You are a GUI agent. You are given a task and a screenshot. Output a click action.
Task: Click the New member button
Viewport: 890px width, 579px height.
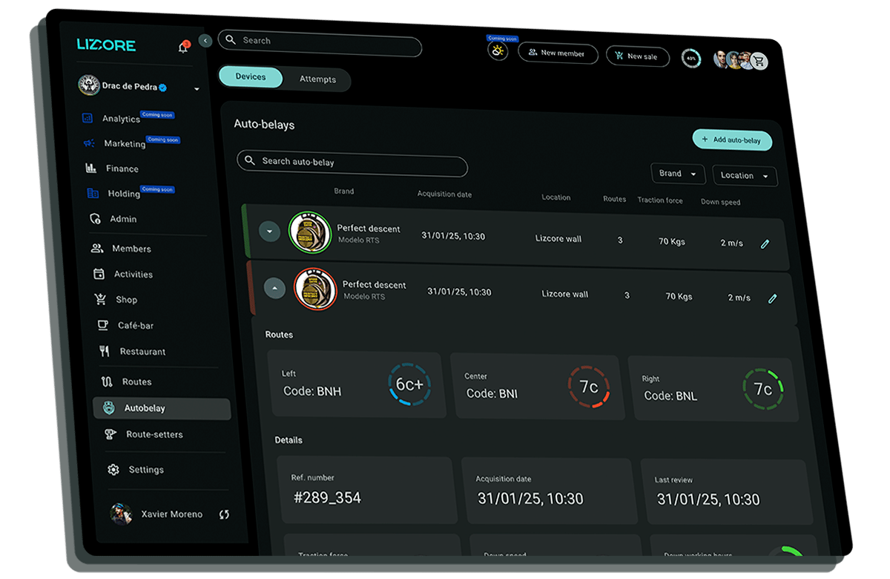[558, 53]
